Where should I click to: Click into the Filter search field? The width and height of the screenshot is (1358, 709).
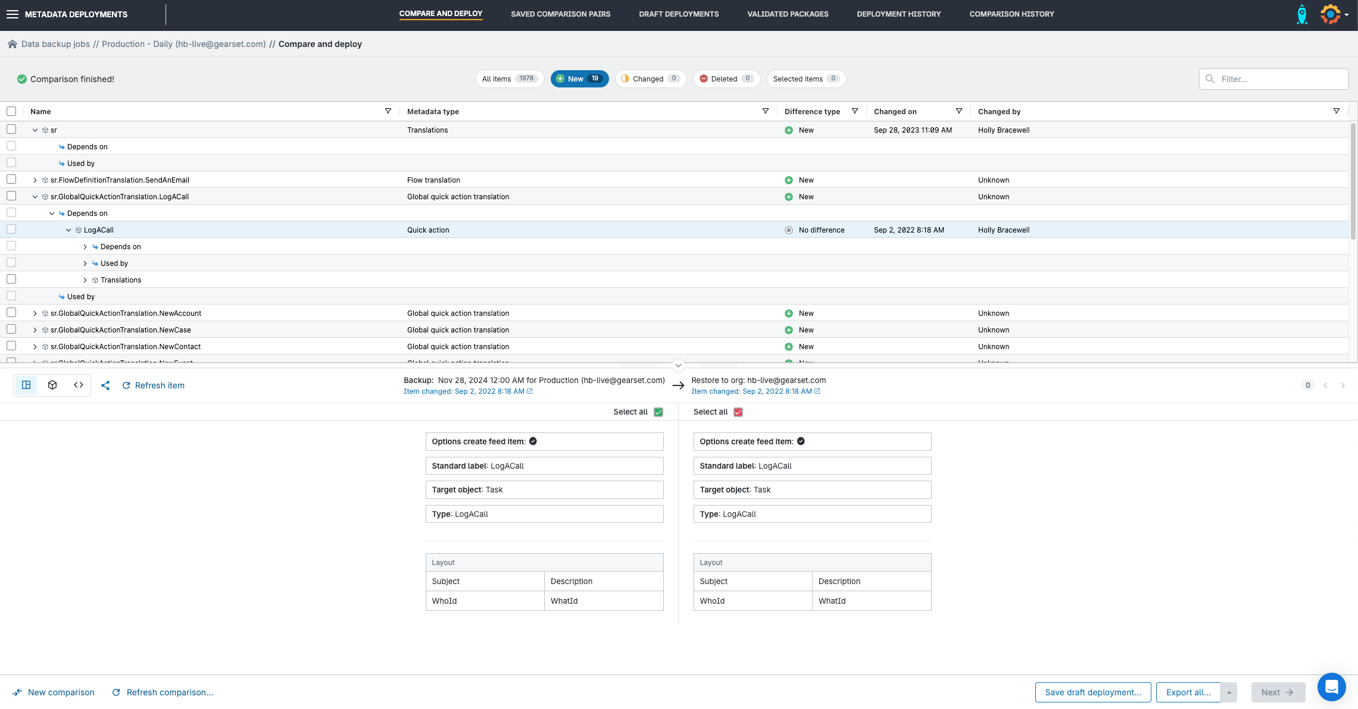[x=1280, y=79]
